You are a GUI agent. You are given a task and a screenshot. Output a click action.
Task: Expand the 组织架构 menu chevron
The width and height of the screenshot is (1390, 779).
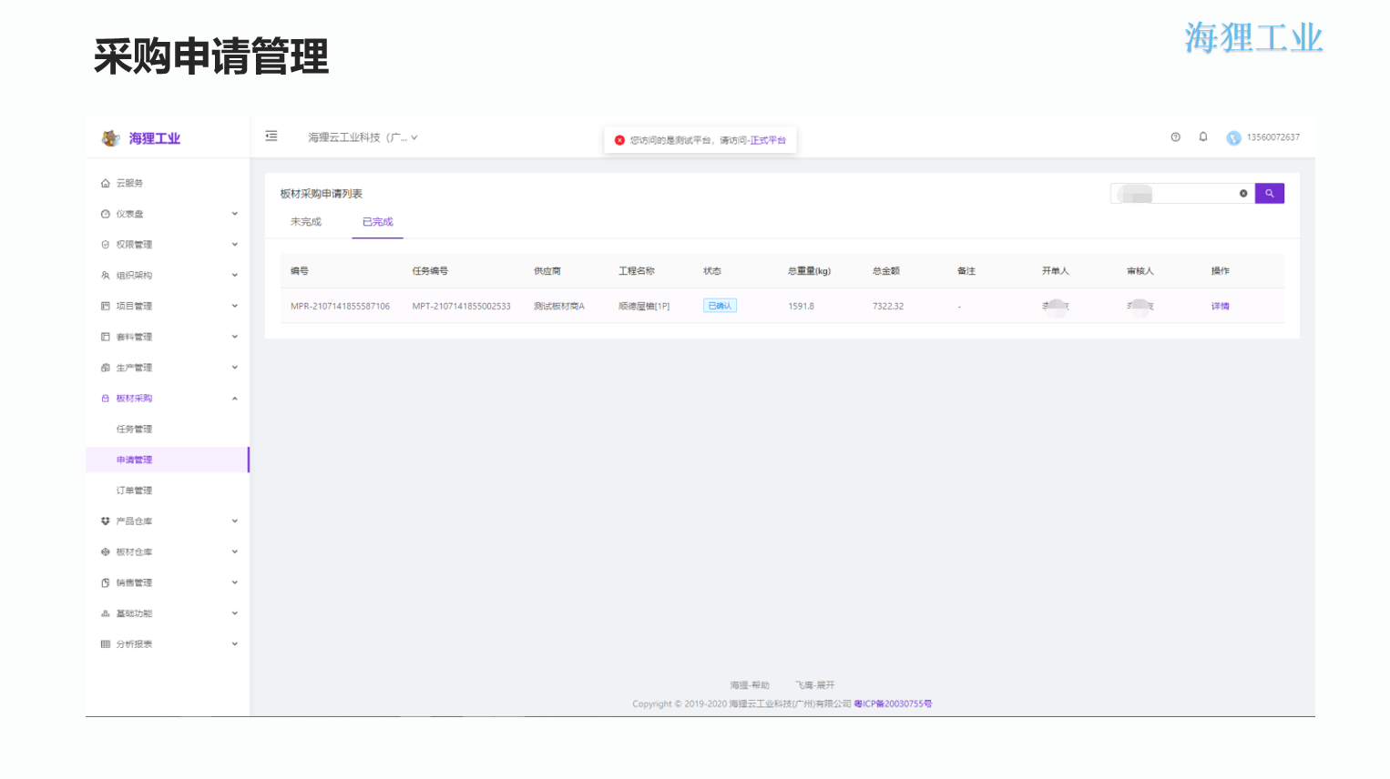coord(235,276)
